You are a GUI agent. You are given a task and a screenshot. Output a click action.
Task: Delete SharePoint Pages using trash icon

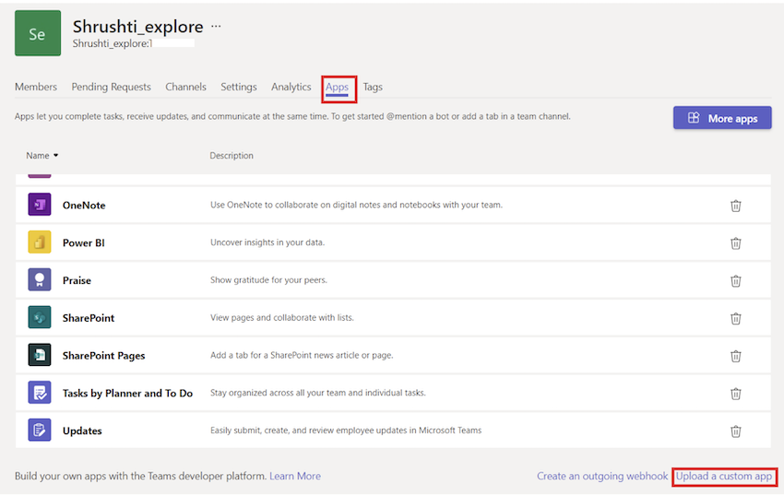click(x=735, y=356)
